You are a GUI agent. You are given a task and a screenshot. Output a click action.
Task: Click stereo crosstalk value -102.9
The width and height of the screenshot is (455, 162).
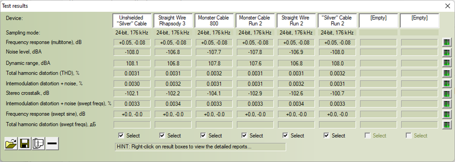point(255,94)
